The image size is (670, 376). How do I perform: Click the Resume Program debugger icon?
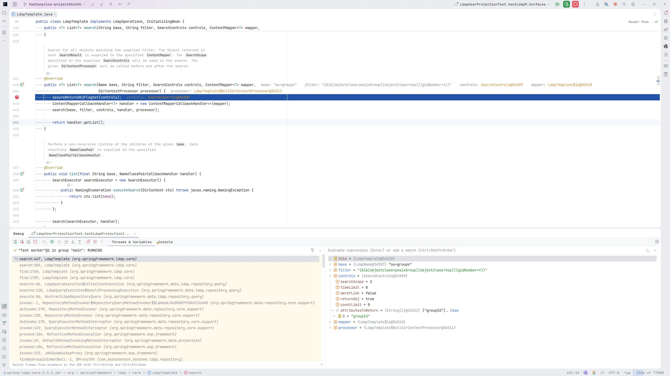point(52,242)
